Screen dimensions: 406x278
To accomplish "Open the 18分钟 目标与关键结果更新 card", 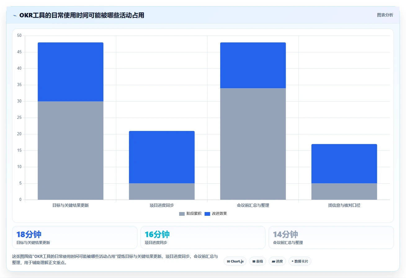I will click(75, 237).
